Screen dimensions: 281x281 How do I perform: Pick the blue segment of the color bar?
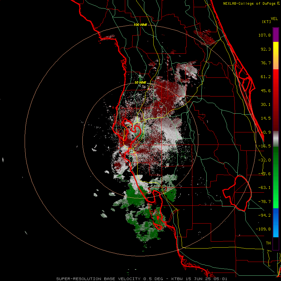coord(276,223)
